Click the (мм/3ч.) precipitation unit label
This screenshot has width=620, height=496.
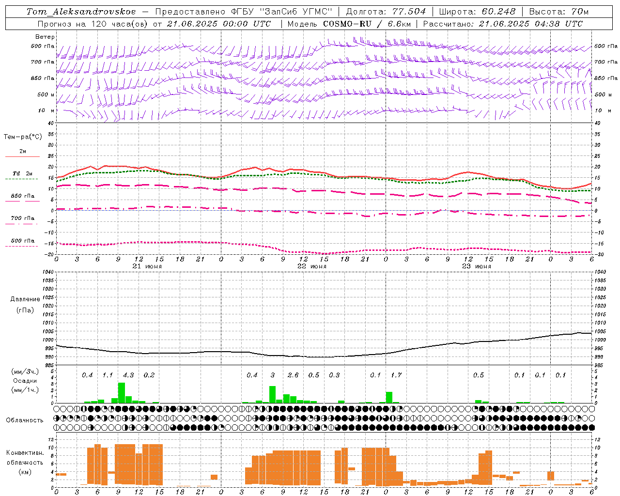tap(25, 372)
